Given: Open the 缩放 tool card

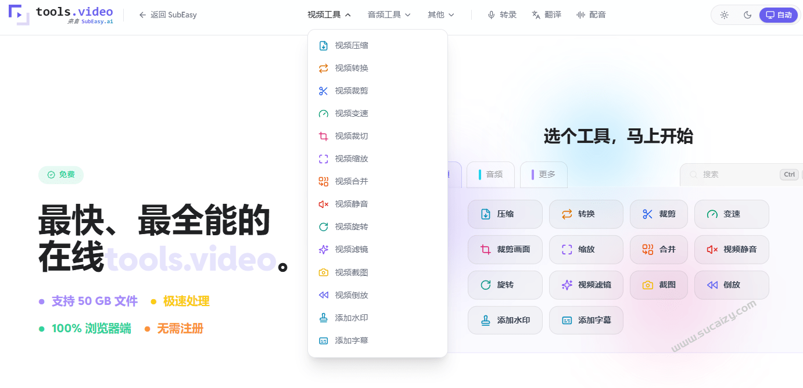Looking at the screenshot, I should [586, 250].
